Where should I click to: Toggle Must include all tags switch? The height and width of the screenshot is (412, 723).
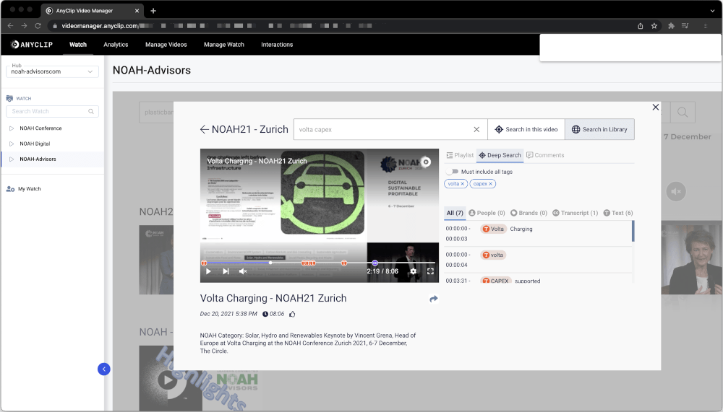tap(452, 172)
